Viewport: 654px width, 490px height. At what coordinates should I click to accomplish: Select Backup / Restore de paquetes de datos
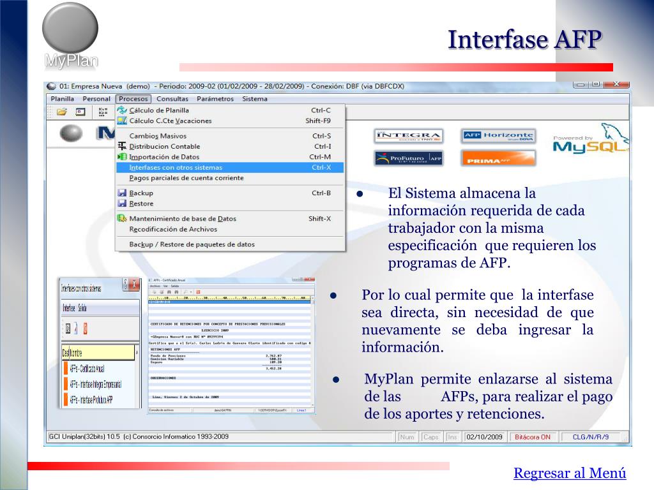pyautogui.click(x=230, y=244)
